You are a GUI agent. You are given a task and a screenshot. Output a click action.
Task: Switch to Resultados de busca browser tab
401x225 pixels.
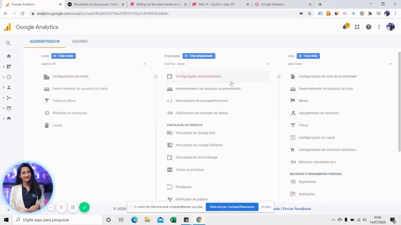(x=96, y=4)
